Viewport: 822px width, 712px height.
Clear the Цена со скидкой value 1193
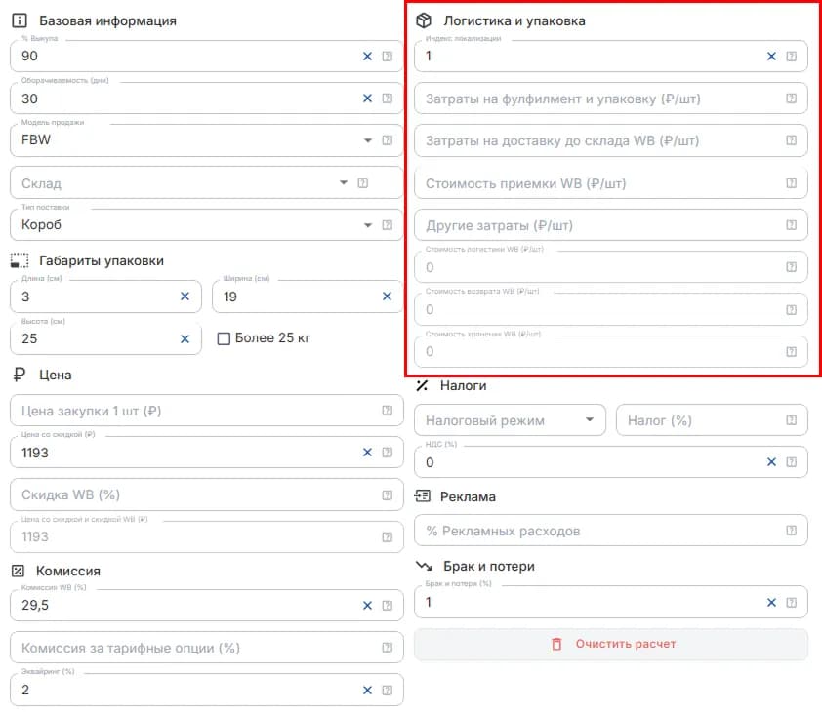pos(367,453)
